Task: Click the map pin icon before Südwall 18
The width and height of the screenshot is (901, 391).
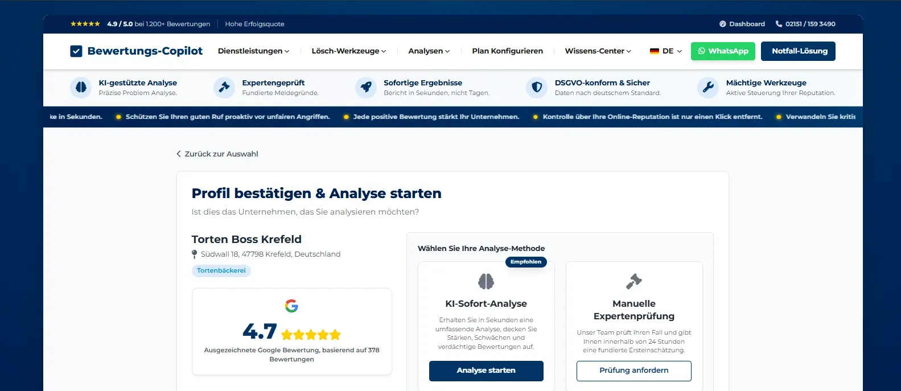Action: pos(195,254)
